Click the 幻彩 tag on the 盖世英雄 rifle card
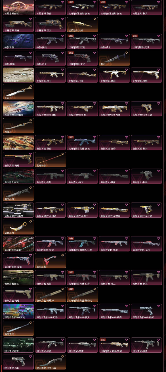166x372 pixels. pos(71,137)
